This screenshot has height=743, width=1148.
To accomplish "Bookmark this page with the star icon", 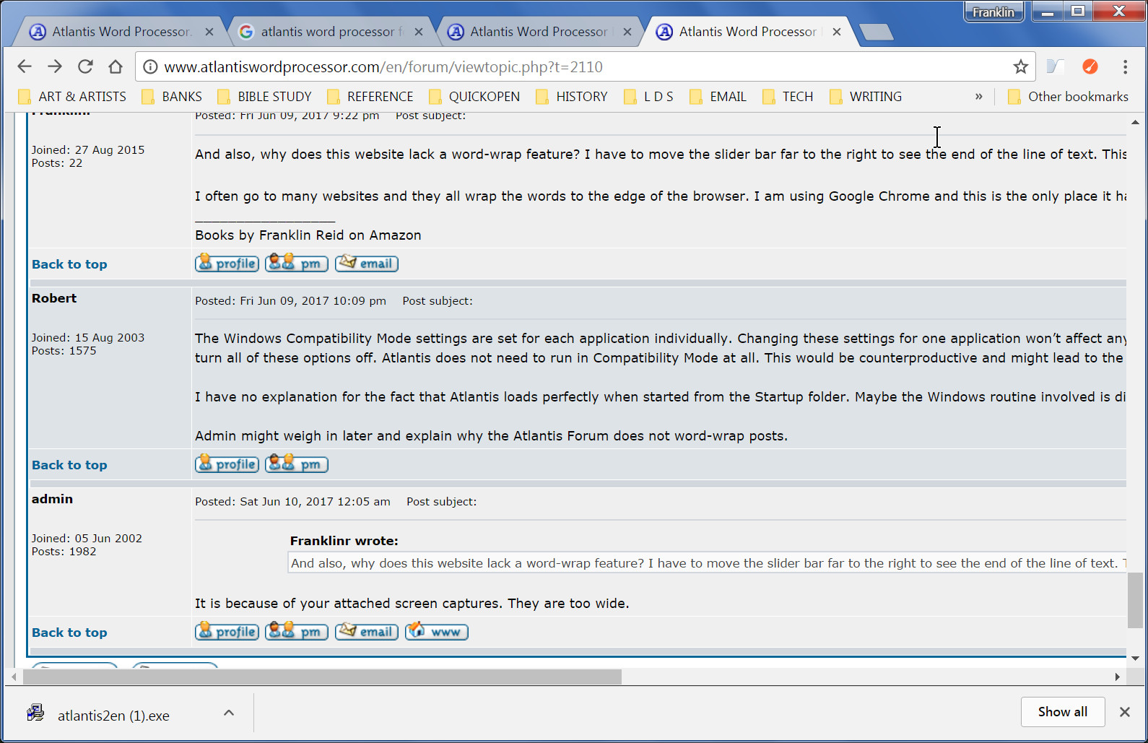I will tap(1020, 67).
